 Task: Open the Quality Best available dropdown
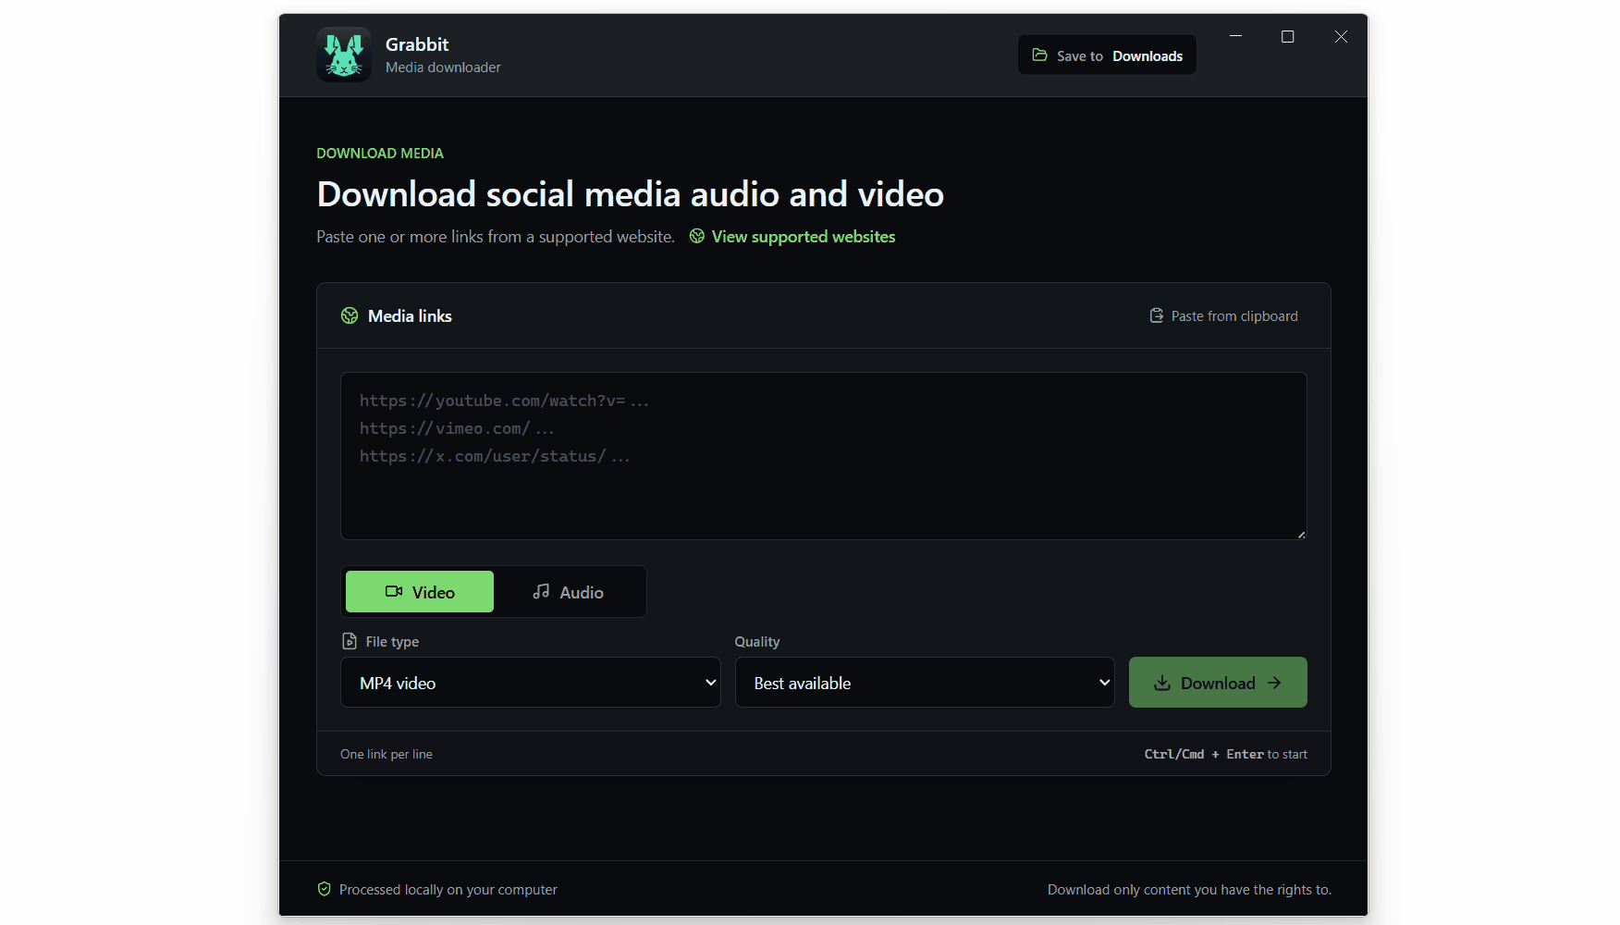click(x=925, y=683)
